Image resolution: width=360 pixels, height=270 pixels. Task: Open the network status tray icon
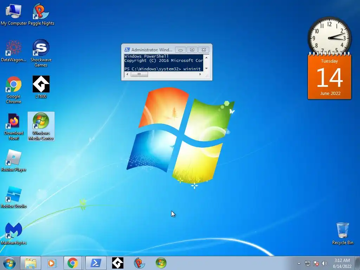(307, 263)
